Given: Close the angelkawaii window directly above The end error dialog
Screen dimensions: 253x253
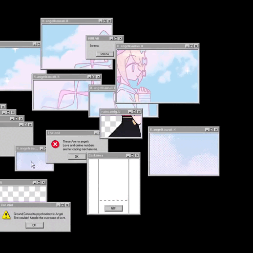Looking at the screenshot, I should coord(98,77).
